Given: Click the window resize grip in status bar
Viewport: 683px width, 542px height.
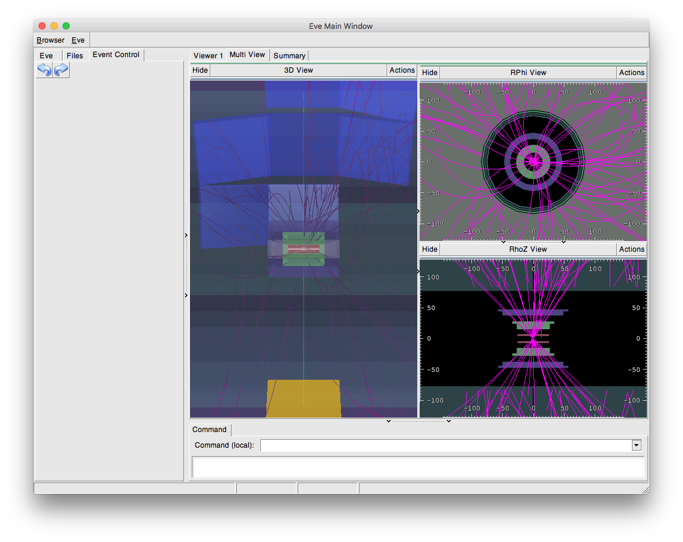Looking at the screenshot, I should [645, 490].
